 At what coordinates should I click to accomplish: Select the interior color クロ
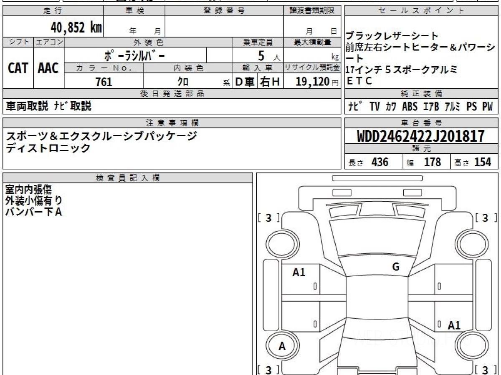(x=183, y=82)
